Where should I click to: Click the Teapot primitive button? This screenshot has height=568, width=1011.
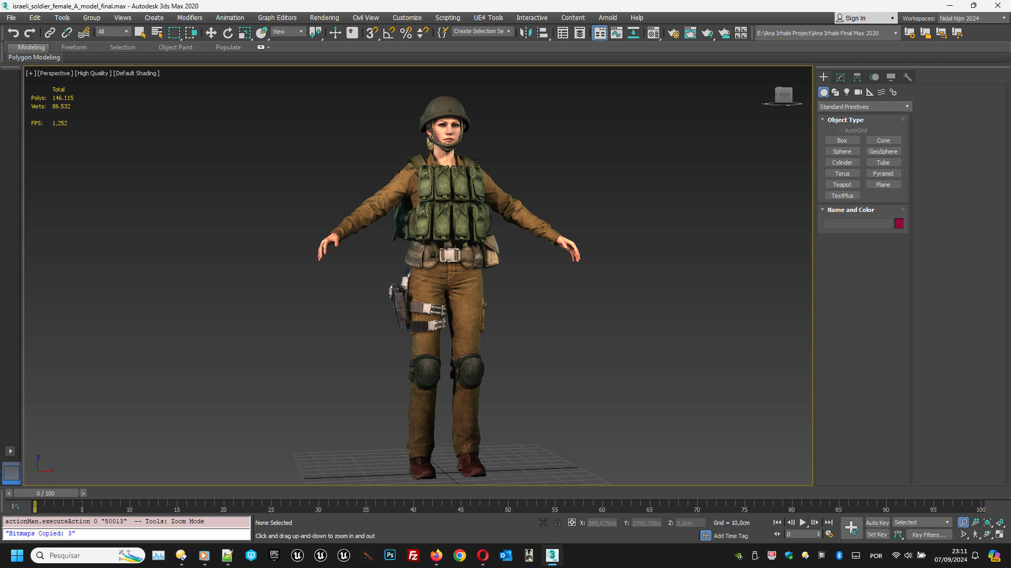[x=842, y=185]
